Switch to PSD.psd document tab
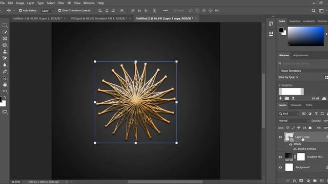 click(99, 18)
